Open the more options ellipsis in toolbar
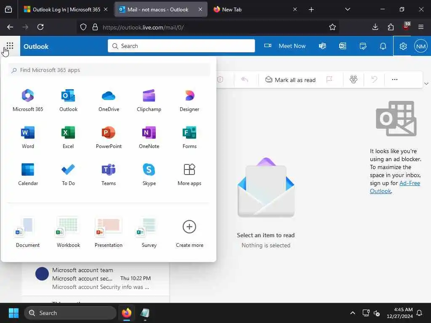This screenshot has height=323, width=431. (x=395, y=79)
